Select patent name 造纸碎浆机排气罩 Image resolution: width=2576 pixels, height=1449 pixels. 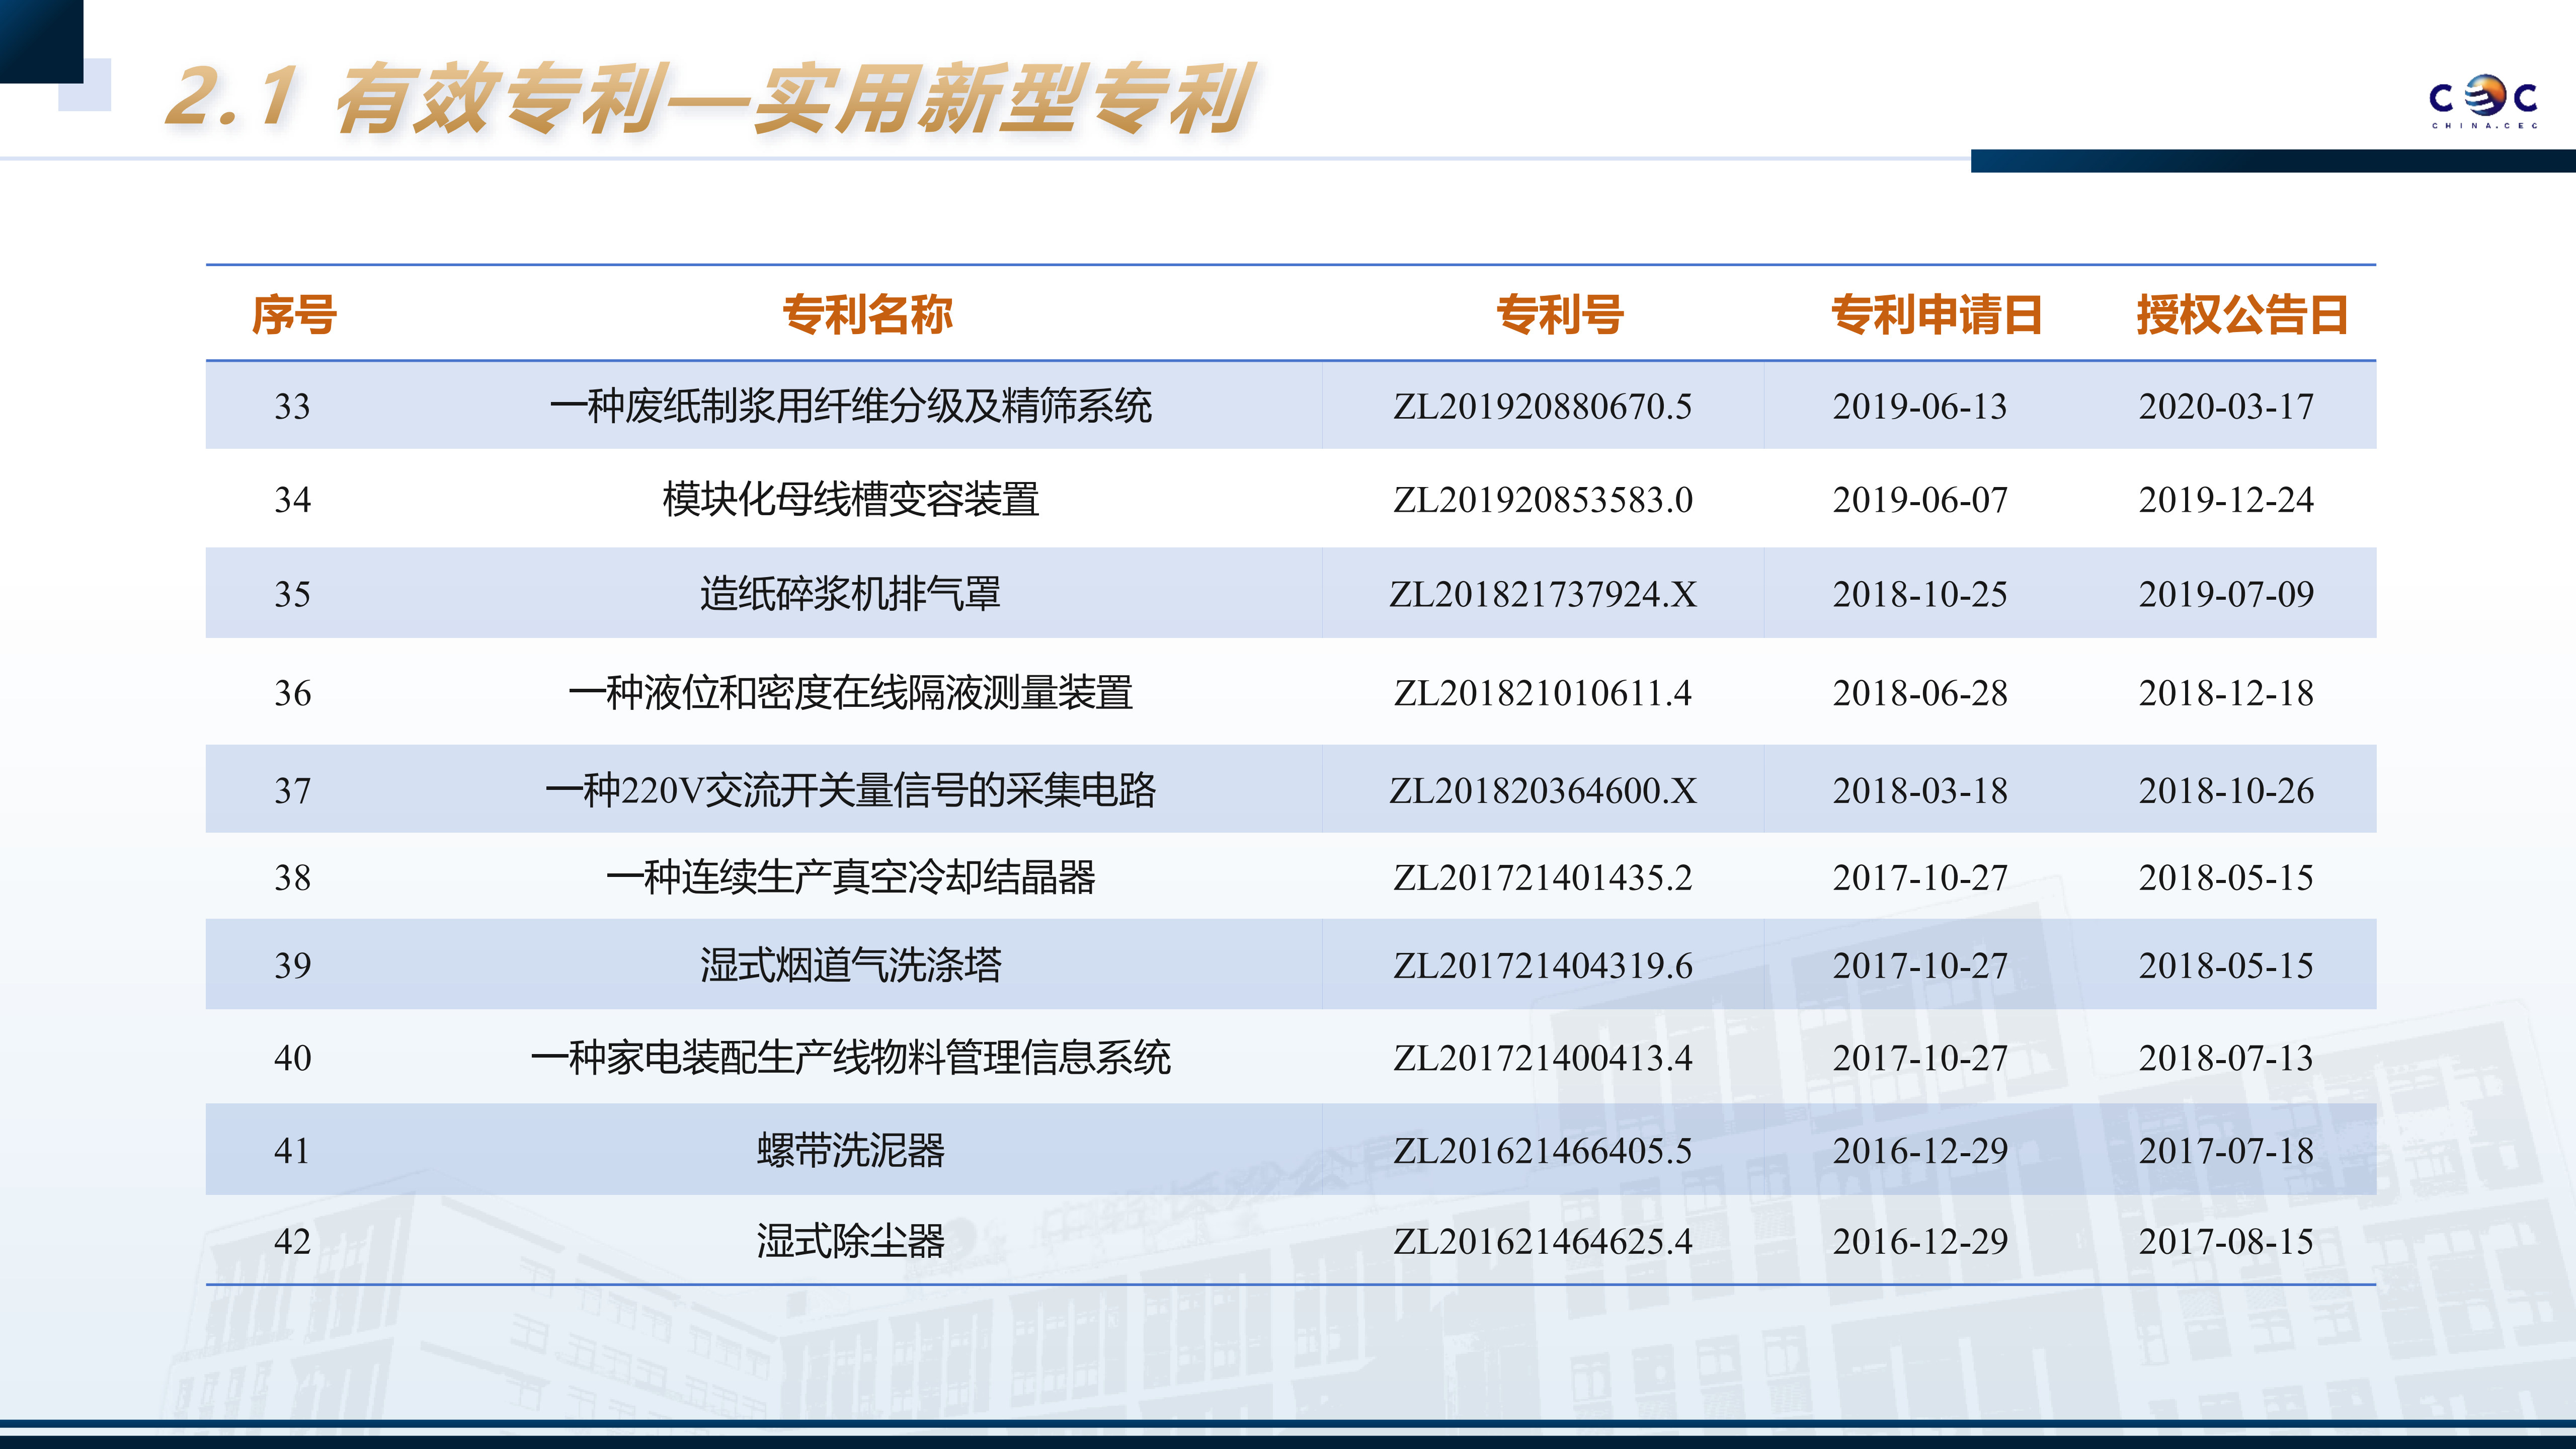[851, 594]
